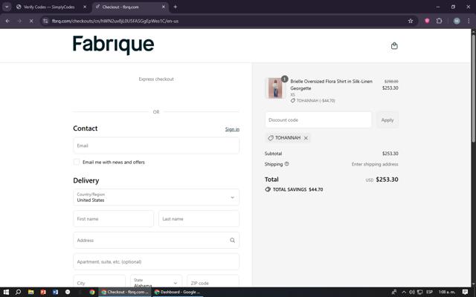
Task: Click the address search magnifier icon
Action: pyautogui.click(x=232, y=241)
